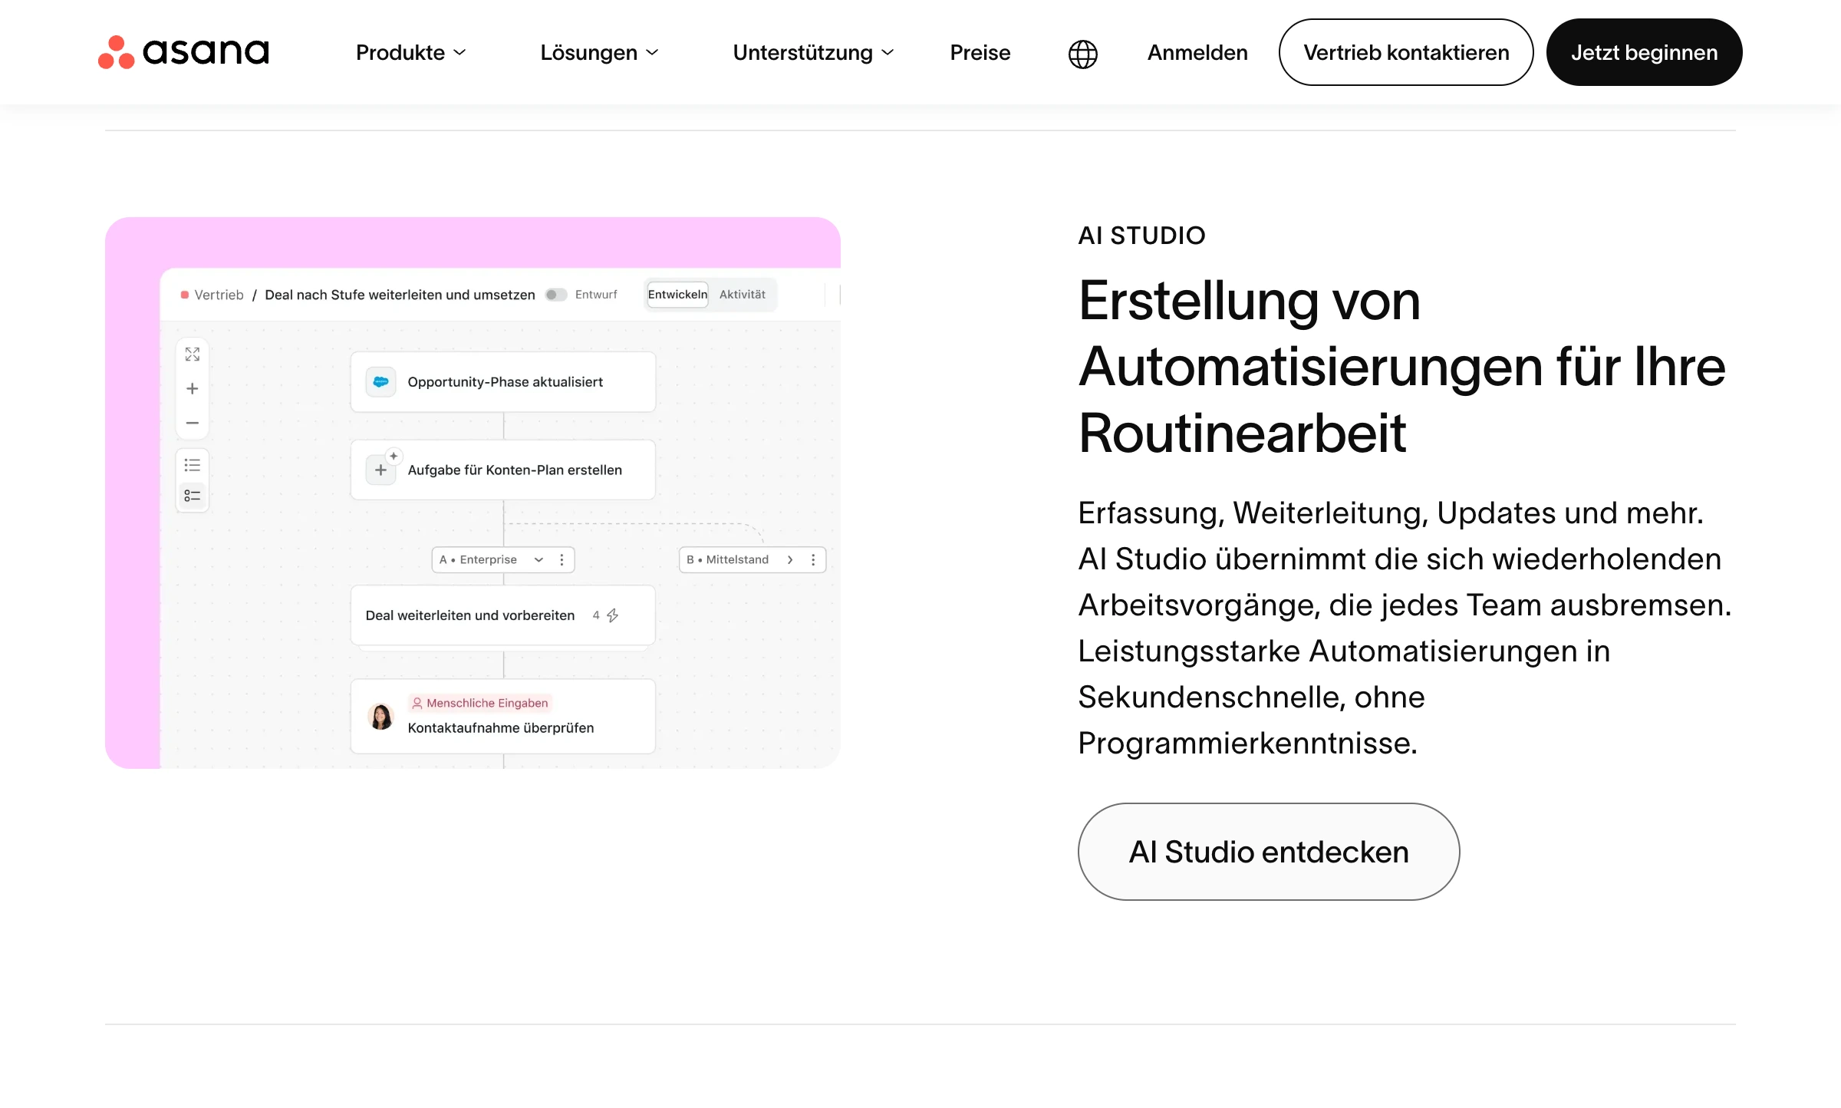
Task: Click Kontaktaufnahme überprüfen text
Action: click(501, 727)
